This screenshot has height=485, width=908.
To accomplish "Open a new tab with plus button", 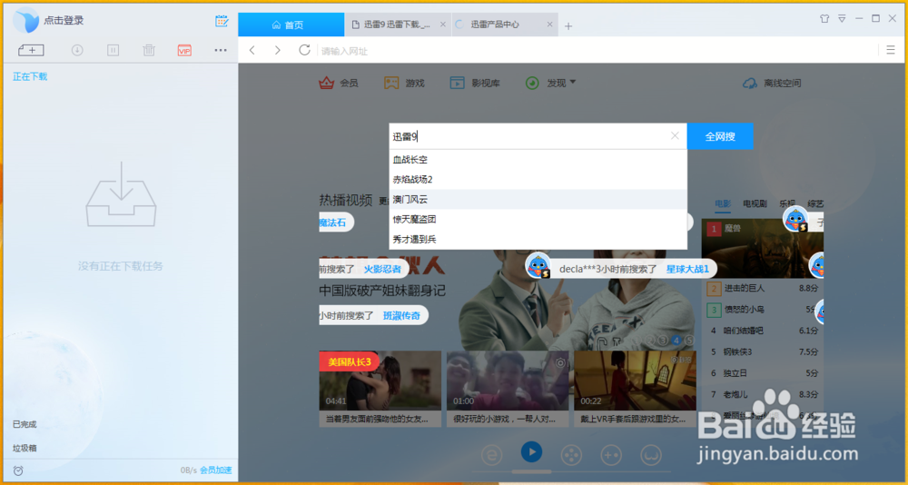I will coord(568,26).
